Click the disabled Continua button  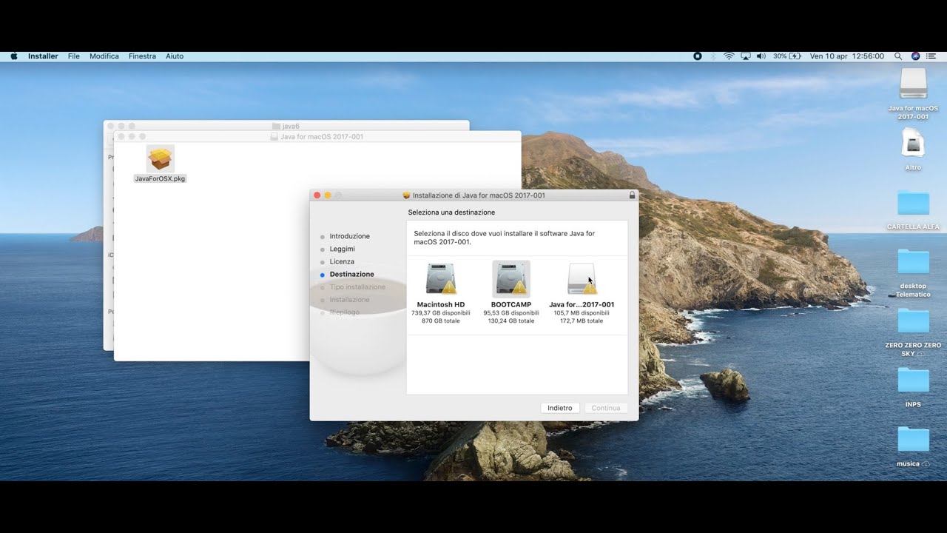pos(606,408)
